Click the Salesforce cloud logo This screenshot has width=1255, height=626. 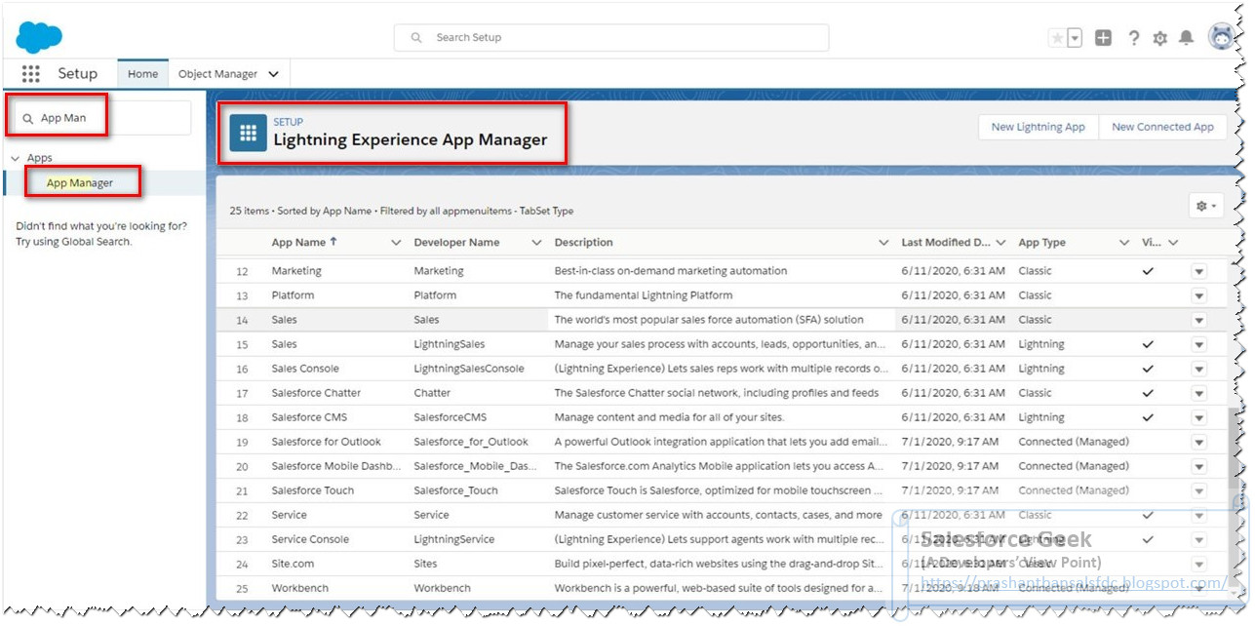[x=39, y=37]
